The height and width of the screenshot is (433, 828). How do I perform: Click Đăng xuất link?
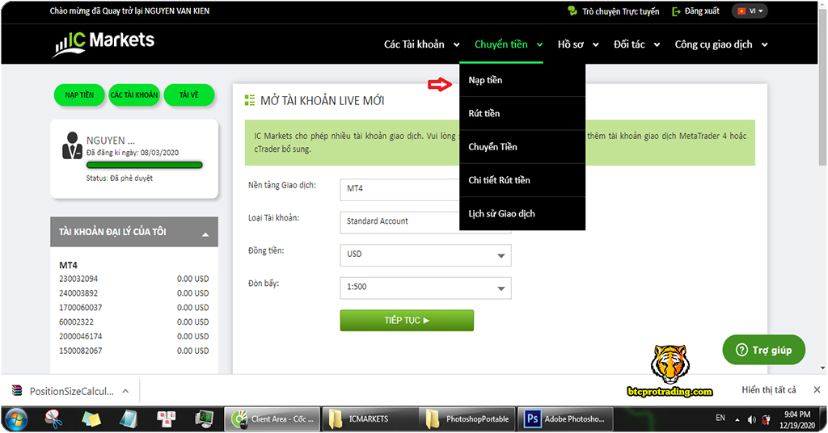pos(702,11)
